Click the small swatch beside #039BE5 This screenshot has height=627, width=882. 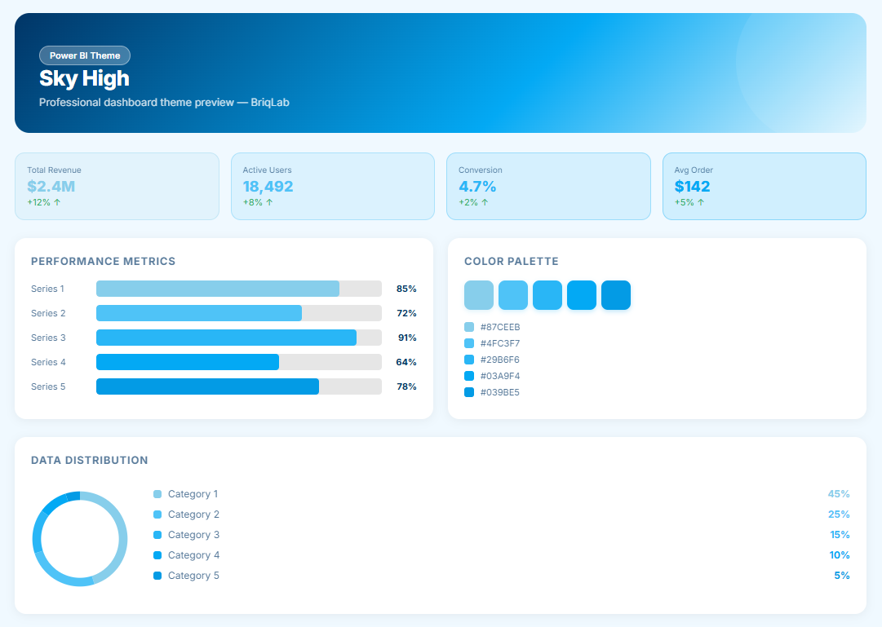point(469,392)
